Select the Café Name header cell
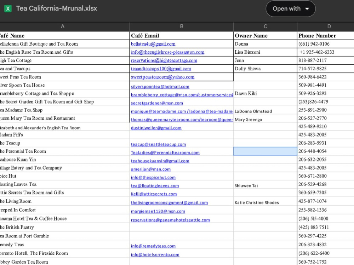Image resolution: width=354 pixels, height=265 pixels. click(x=65, y=36)
